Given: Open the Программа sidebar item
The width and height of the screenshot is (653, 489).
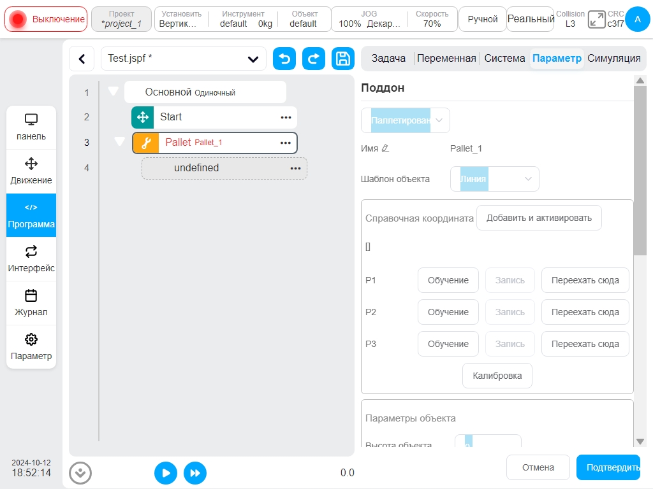Looking at the screenshot, I should click(31, 215).
